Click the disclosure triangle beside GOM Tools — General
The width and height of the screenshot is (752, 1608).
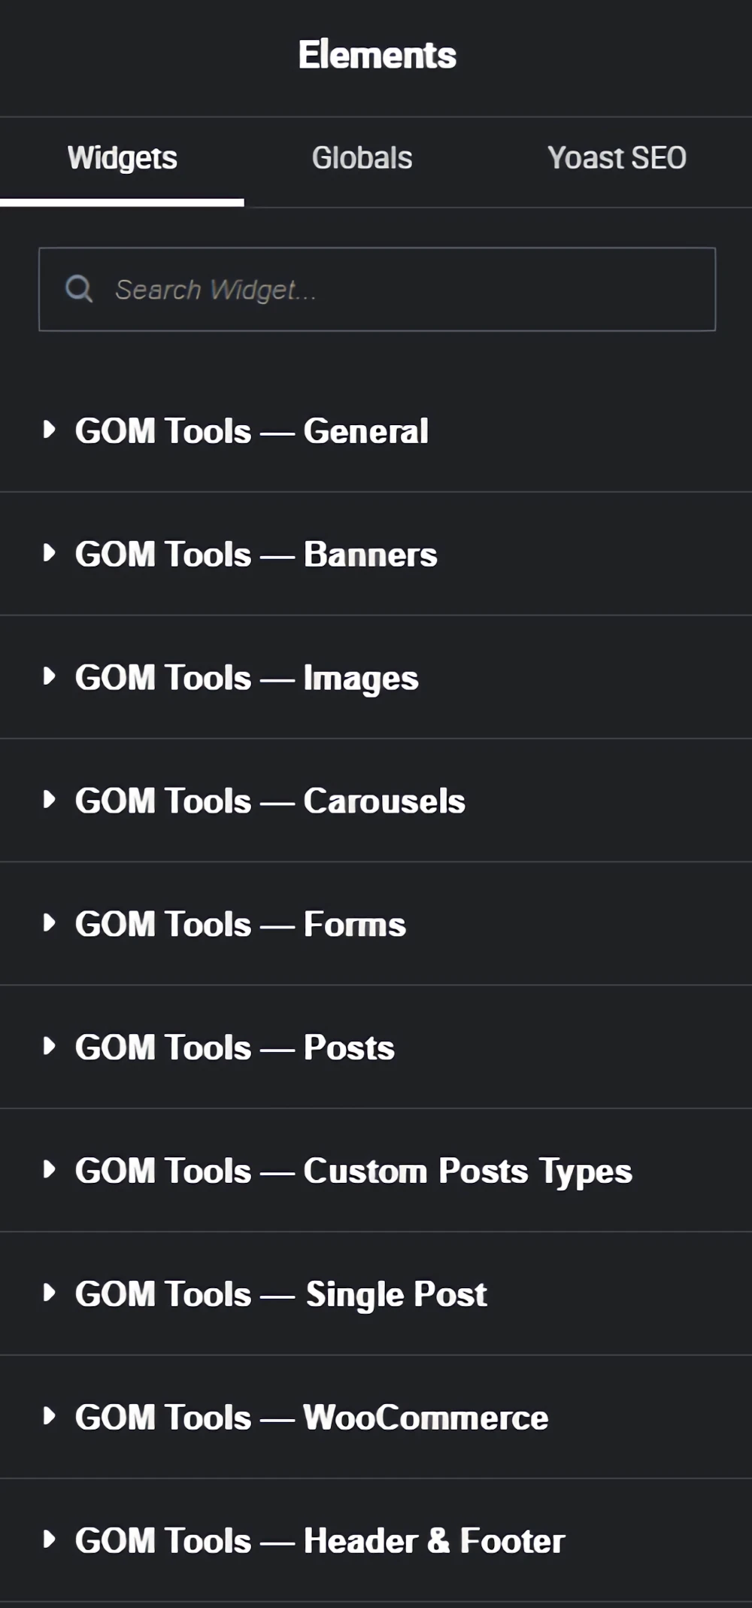[x=51, y=430]
